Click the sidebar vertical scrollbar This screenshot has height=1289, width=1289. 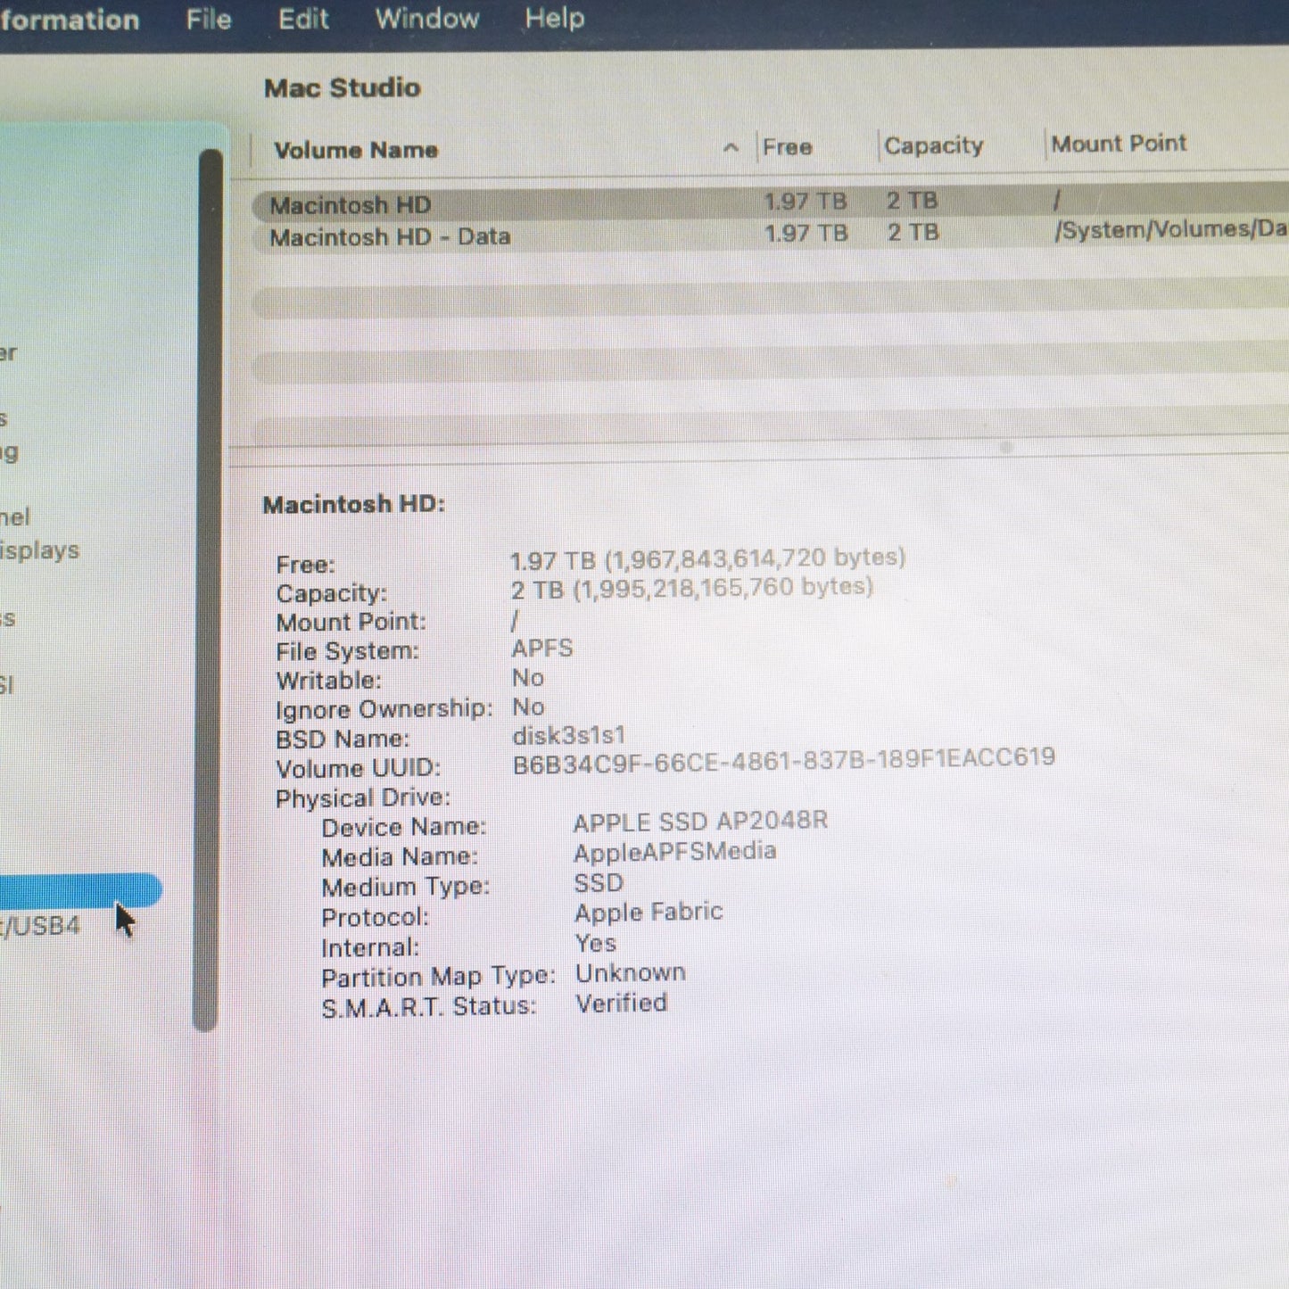tap(208, 589)
